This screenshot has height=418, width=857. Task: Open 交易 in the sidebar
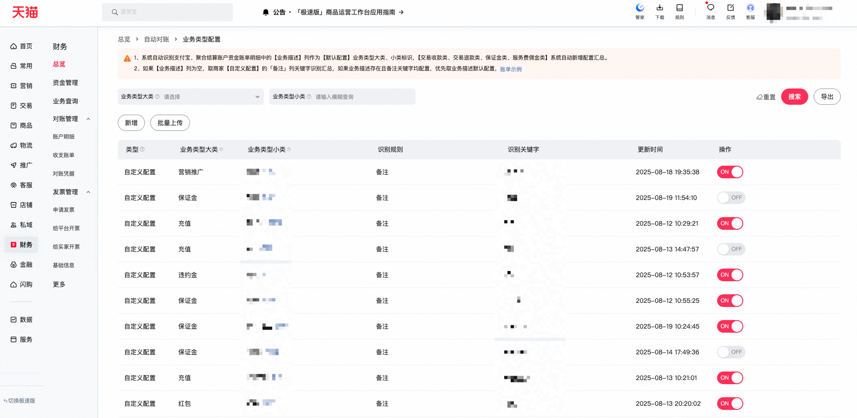(x=22, y=106)
